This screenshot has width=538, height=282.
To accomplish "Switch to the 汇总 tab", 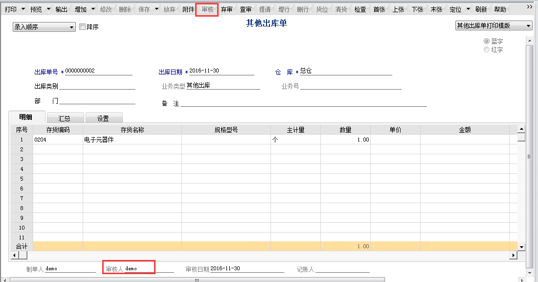I will [65, 117].
